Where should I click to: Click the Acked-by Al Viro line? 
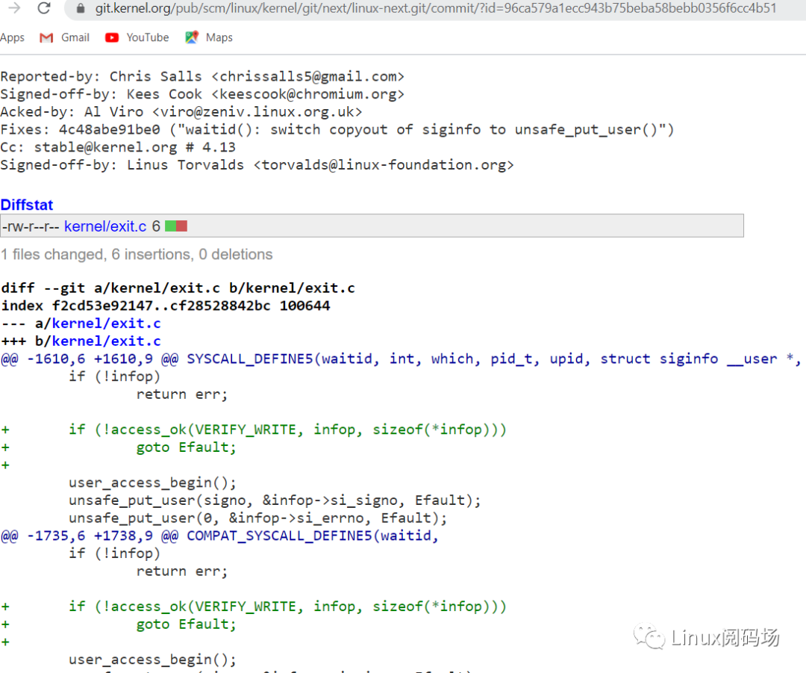(x=181, y=111)
